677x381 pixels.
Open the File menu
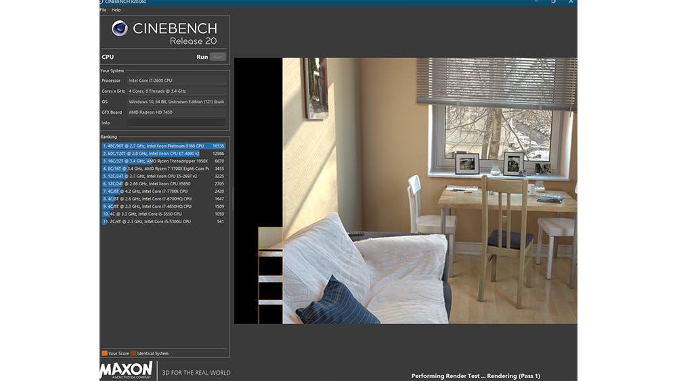pos(103,10)
